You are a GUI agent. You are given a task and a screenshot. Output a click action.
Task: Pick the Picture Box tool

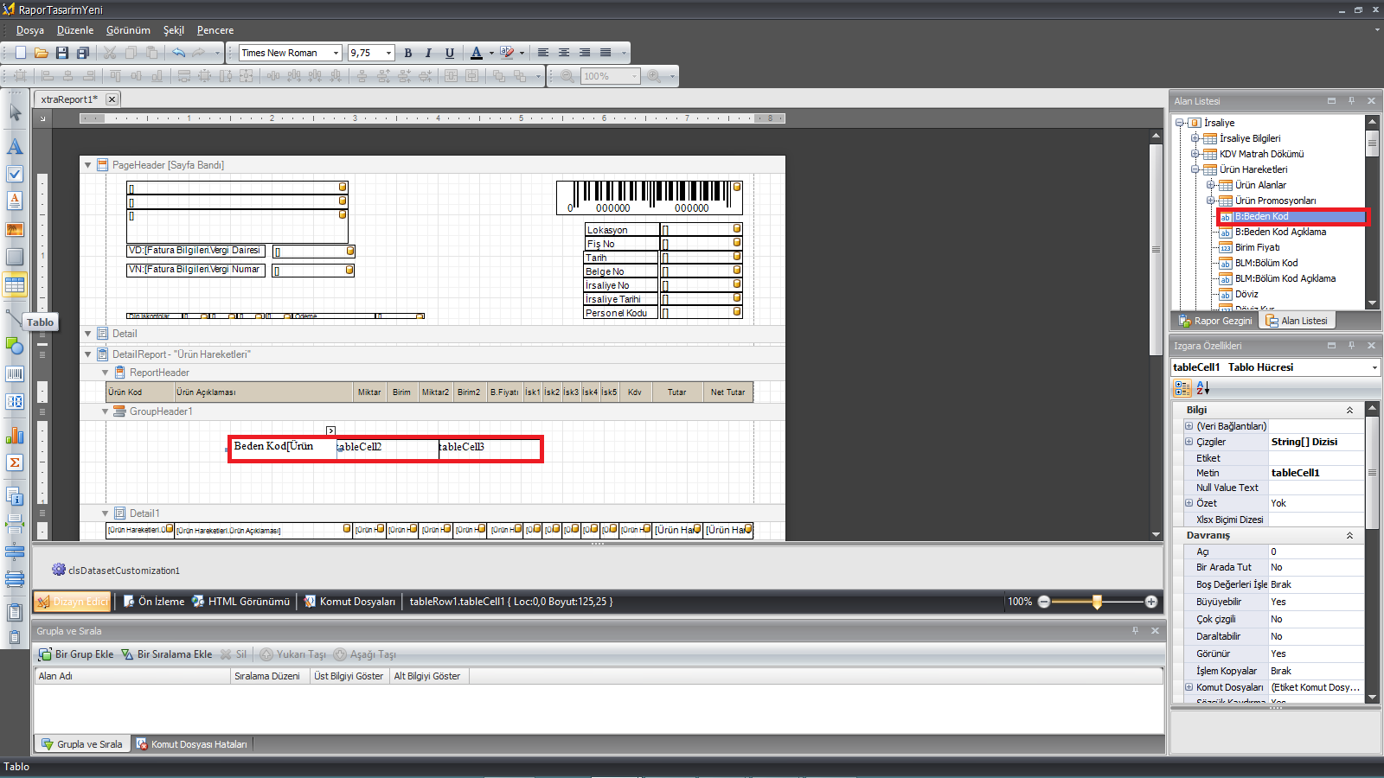15,229
